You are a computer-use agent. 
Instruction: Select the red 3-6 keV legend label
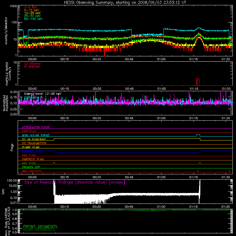[31, 7]
